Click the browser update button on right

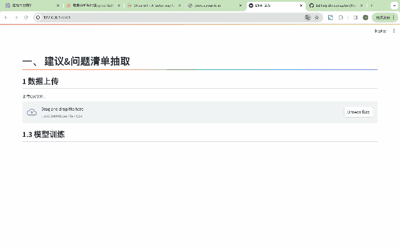(385, 17)
